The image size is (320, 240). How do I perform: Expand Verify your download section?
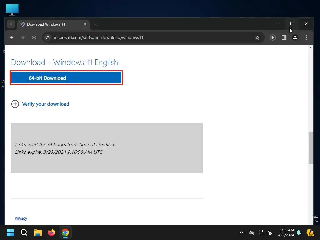coord(15,104)
